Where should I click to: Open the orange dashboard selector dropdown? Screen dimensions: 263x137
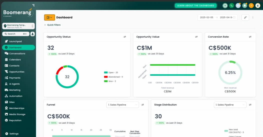pyautogui.click(x=49, y=17)
